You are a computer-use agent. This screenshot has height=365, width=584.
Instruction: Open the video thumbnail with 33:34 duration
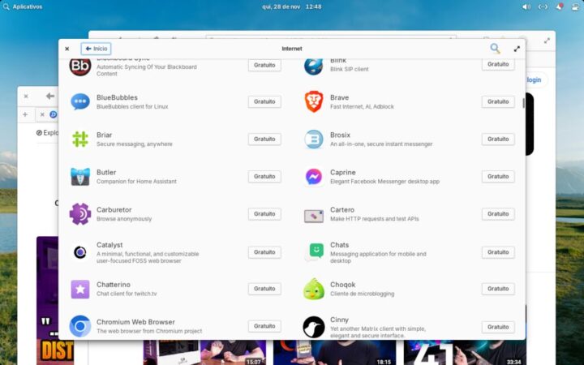coord(465,352)
